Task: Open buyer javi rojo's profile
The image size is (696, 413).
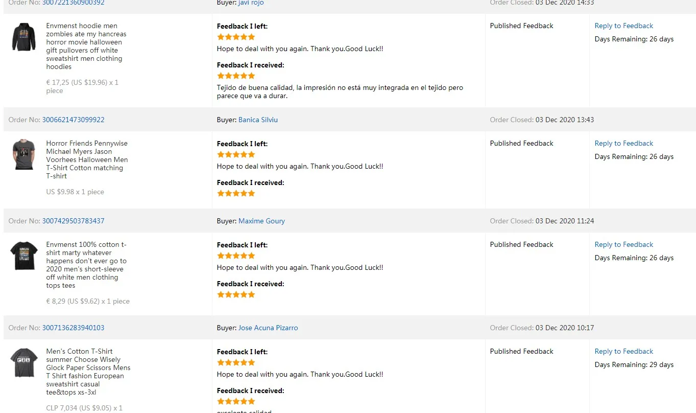Action: (251, 3)
